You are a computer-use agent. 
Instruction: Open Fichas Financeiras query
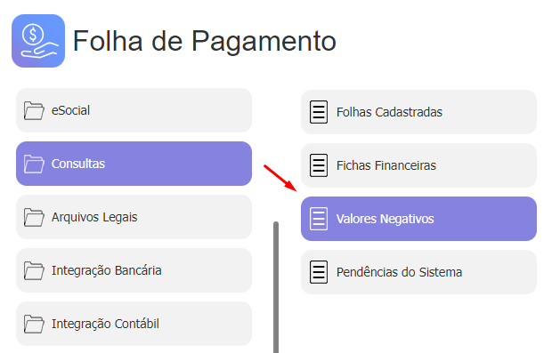pyautogui.click(x=418, y=165)
